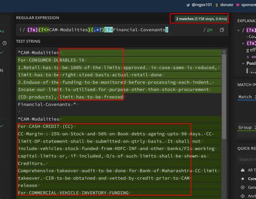Click the line 'For CONSUMER DURABLES TA'
The image size is (256, 199).
[51, 60]
